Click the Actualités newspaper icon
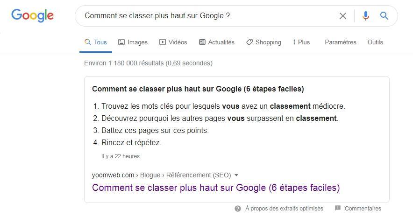 pos(202,42)
